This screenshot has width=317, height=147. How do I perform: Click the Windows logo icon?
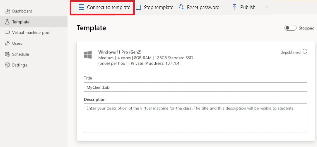pos(88,55)
